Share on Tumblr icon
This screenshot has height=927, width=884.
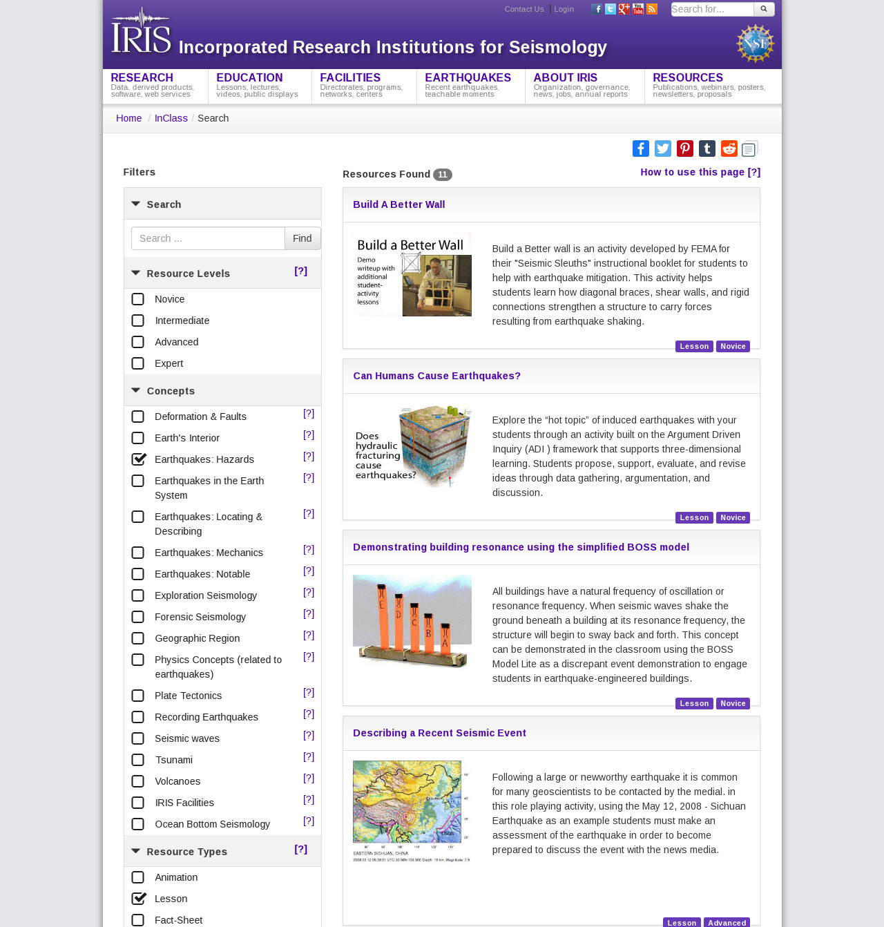[707, 149]
